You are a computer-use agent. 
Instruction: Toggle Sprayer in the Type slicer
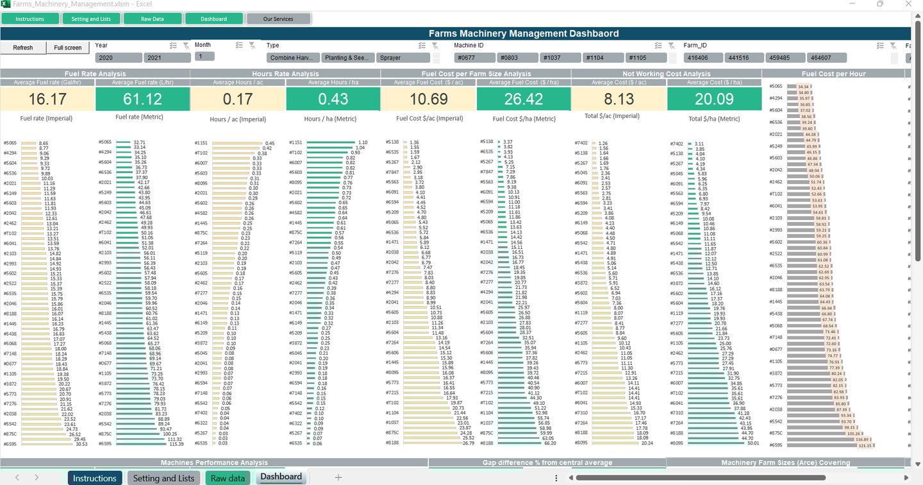coord(403,57)
